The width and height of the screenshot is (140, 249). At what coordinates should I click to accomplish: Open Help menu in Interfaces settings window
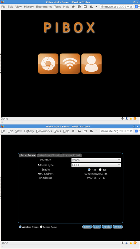66,131
